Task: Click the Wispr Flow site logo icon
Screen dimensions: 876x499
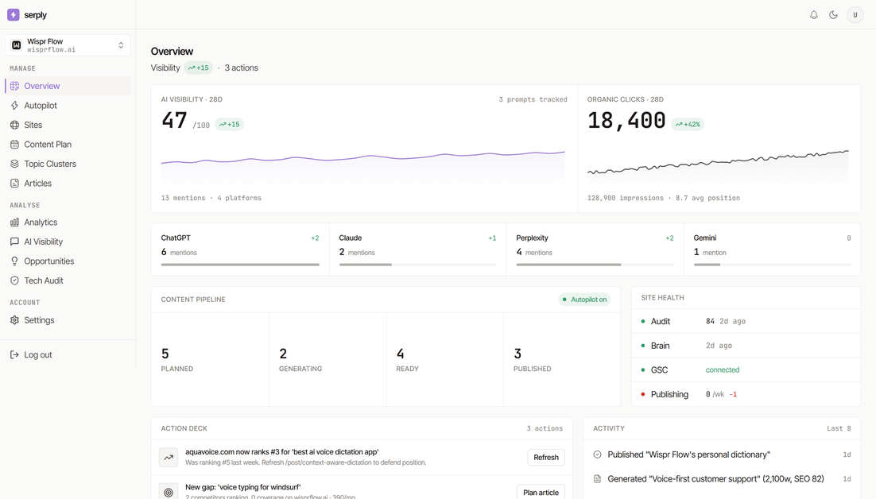Action: pos(16,45)
